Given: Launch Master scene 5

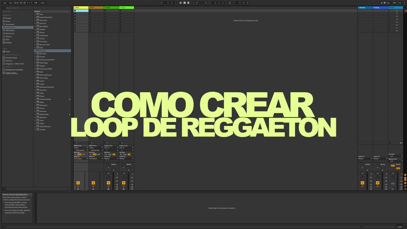Looking at the screenshot, I should tap(390, 22).
